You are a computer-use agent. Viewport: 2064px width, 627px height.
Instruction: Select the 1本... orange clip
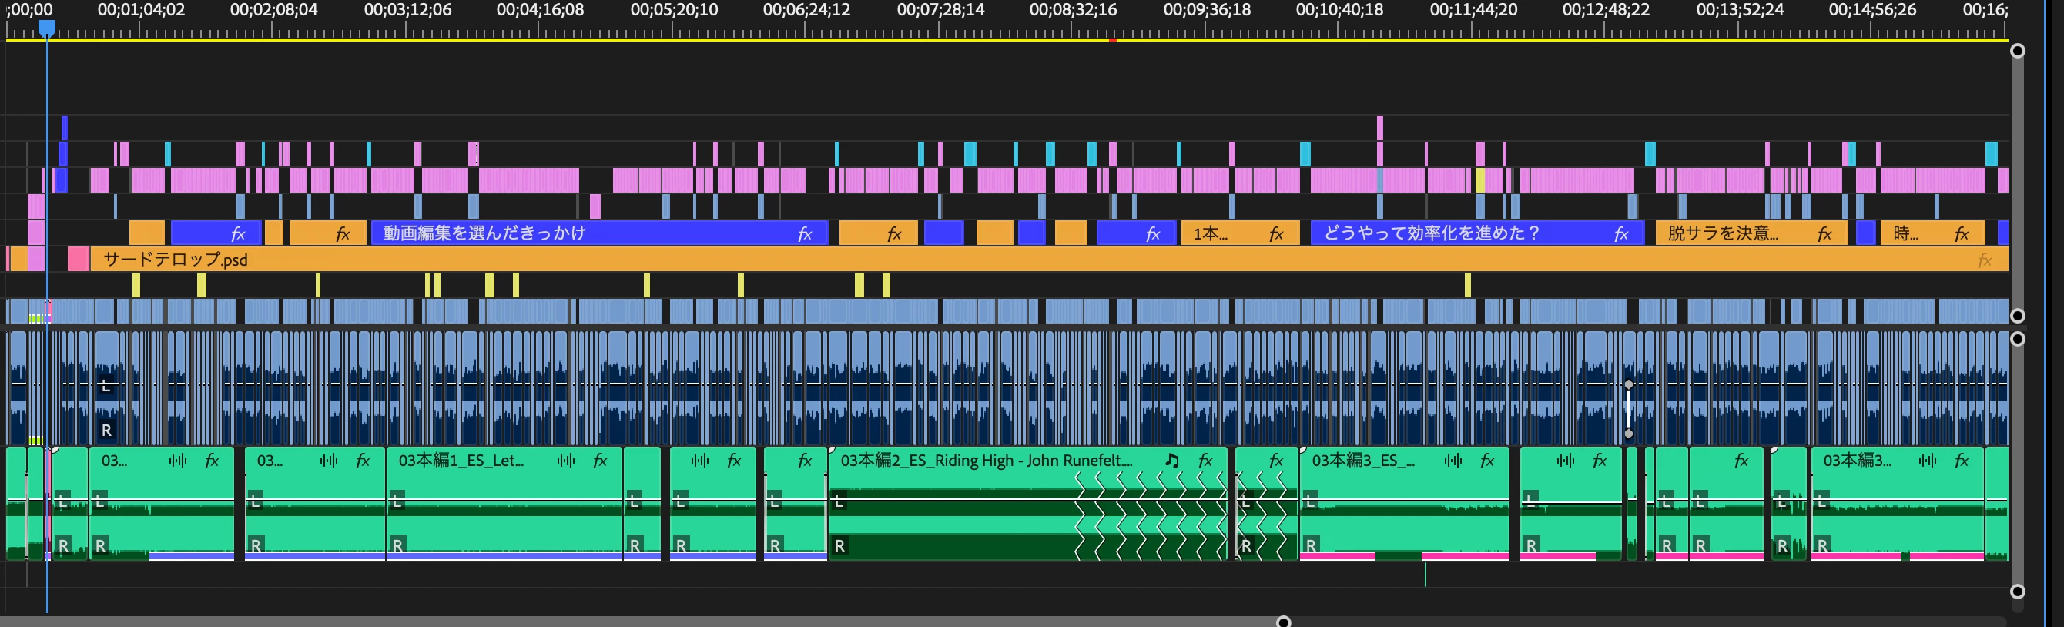tap(1239, 233)
